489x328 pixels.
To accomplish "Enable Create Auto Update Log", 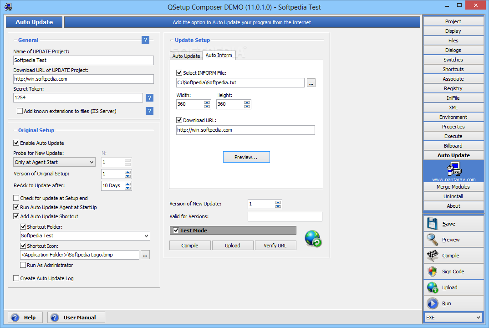I will click(16, 278).
